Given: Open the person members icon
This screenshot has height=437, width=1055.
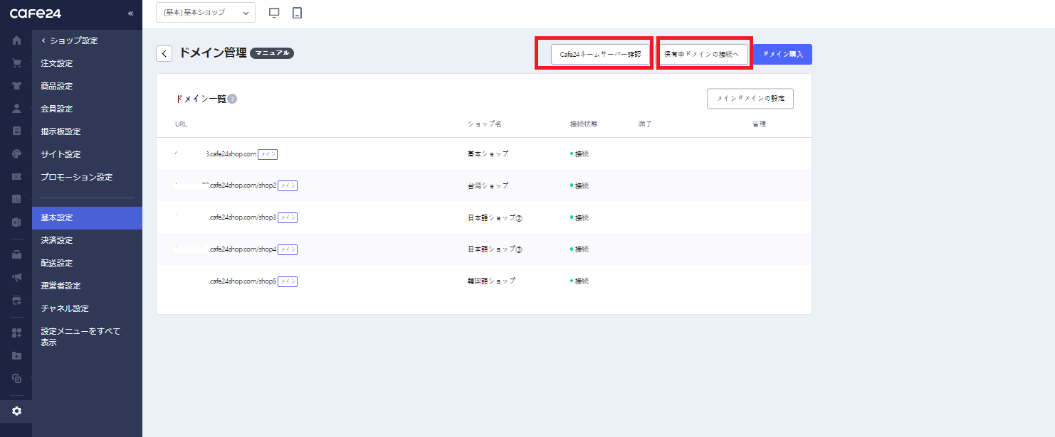Looking at the screenshot, I should pos(16,109).
